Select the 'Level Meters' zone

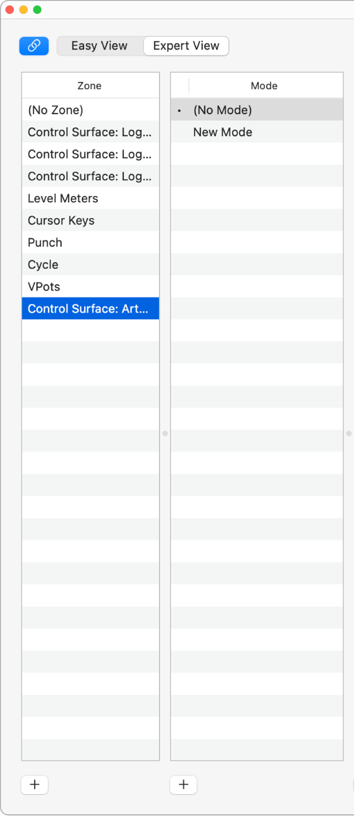[63, 198]
